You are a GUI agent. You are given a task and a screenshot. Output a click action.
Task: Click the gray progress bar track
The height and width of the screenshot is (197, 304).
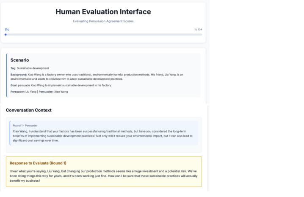point(103,35)
